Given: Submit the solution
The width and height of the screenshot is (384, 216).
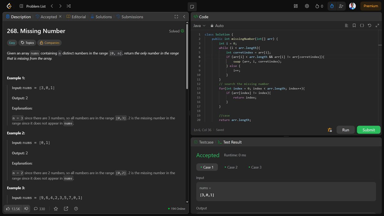Looking at the screenshot, I should 369,130.
